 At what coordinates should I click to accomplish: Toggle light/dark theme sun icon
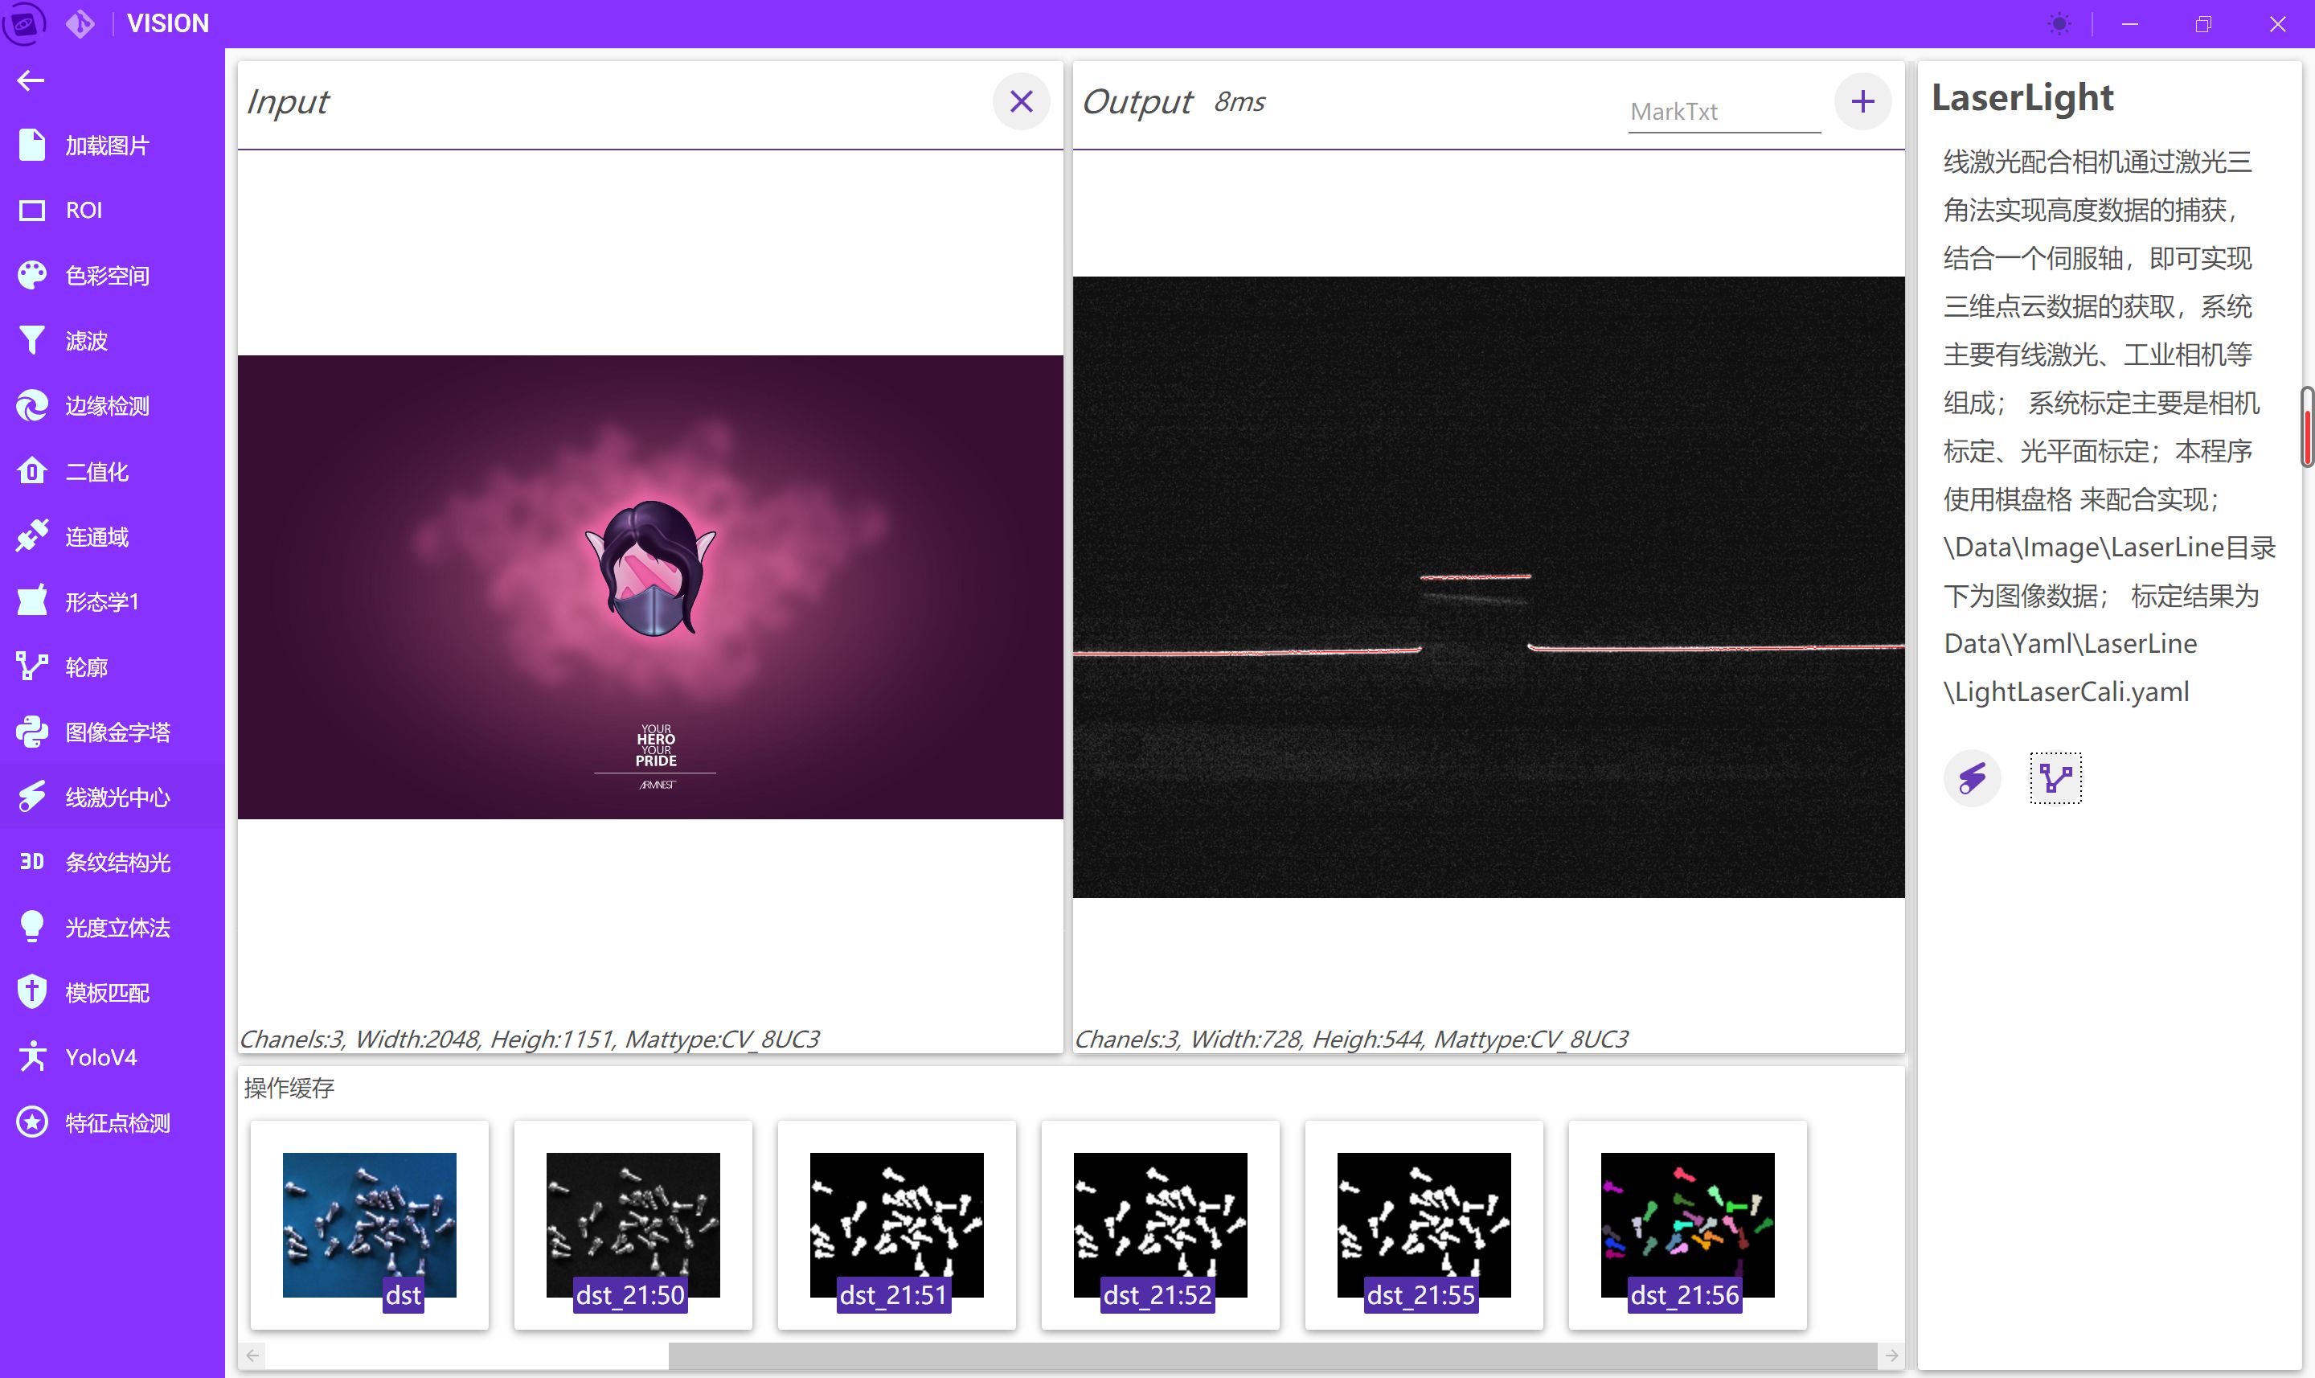click(2059, 24)
